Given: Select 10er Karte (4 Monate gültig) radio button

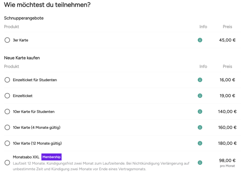Looking at the screenshot, I should tap(7, 127).
